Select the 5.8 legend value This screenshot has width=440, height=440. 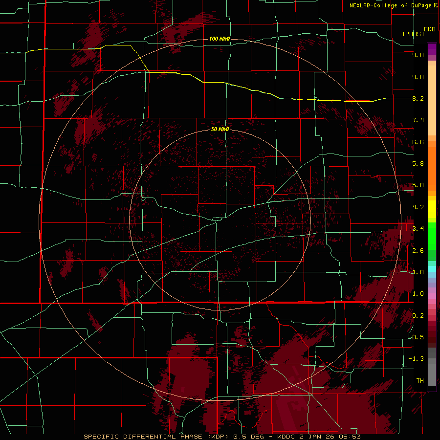418,164
